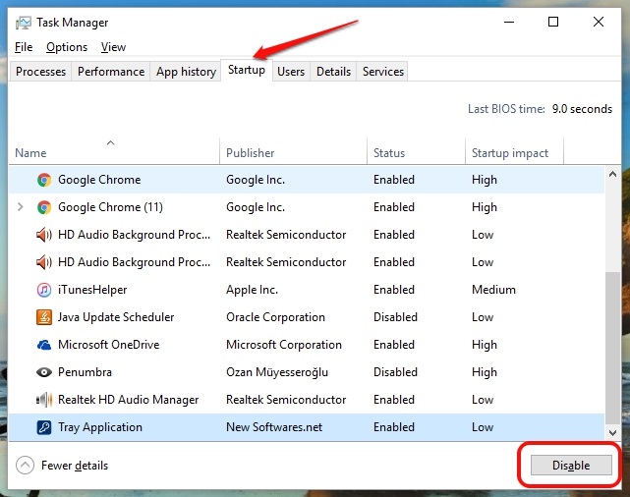This screenshot has width=630, height=497.
Task: Switch to the Services tab
Action: point(383,72)
